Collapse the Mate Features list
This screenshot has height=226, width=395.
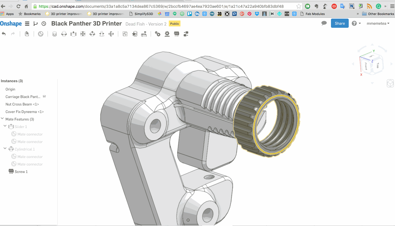[2, 119]
